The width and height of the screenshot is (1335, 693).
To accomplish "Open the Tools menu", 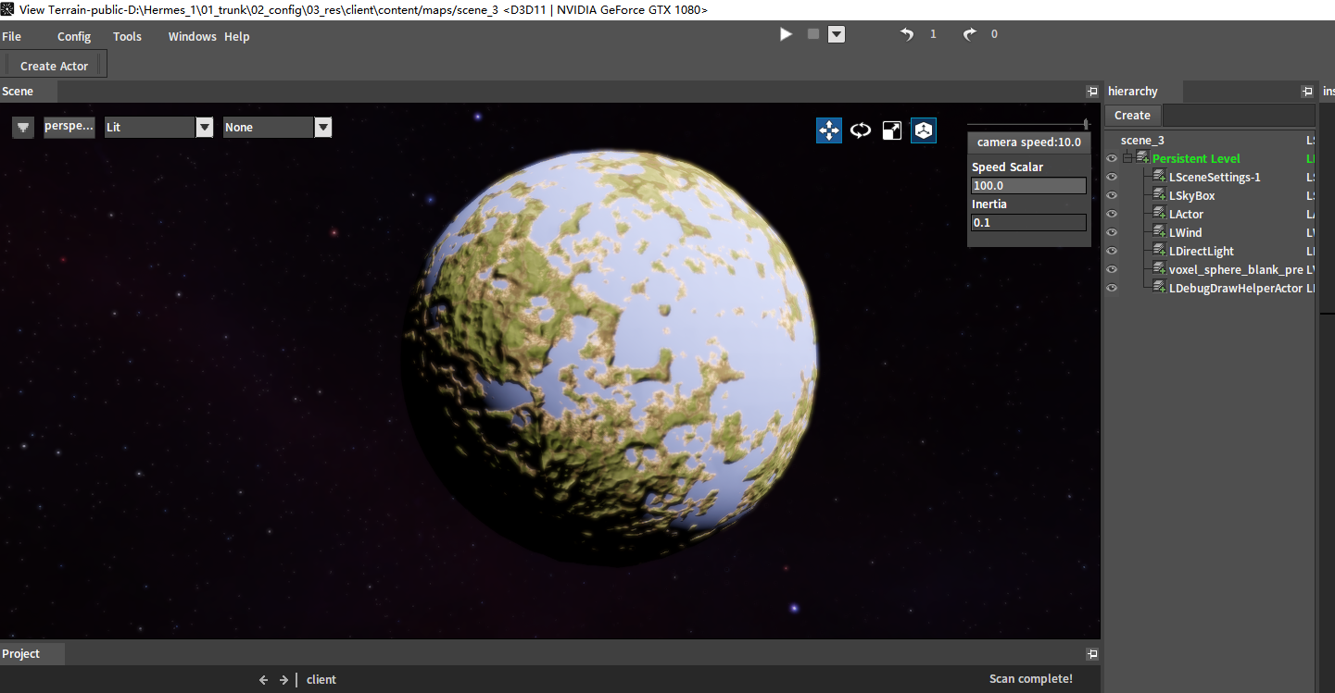I will tap(127, 37).
